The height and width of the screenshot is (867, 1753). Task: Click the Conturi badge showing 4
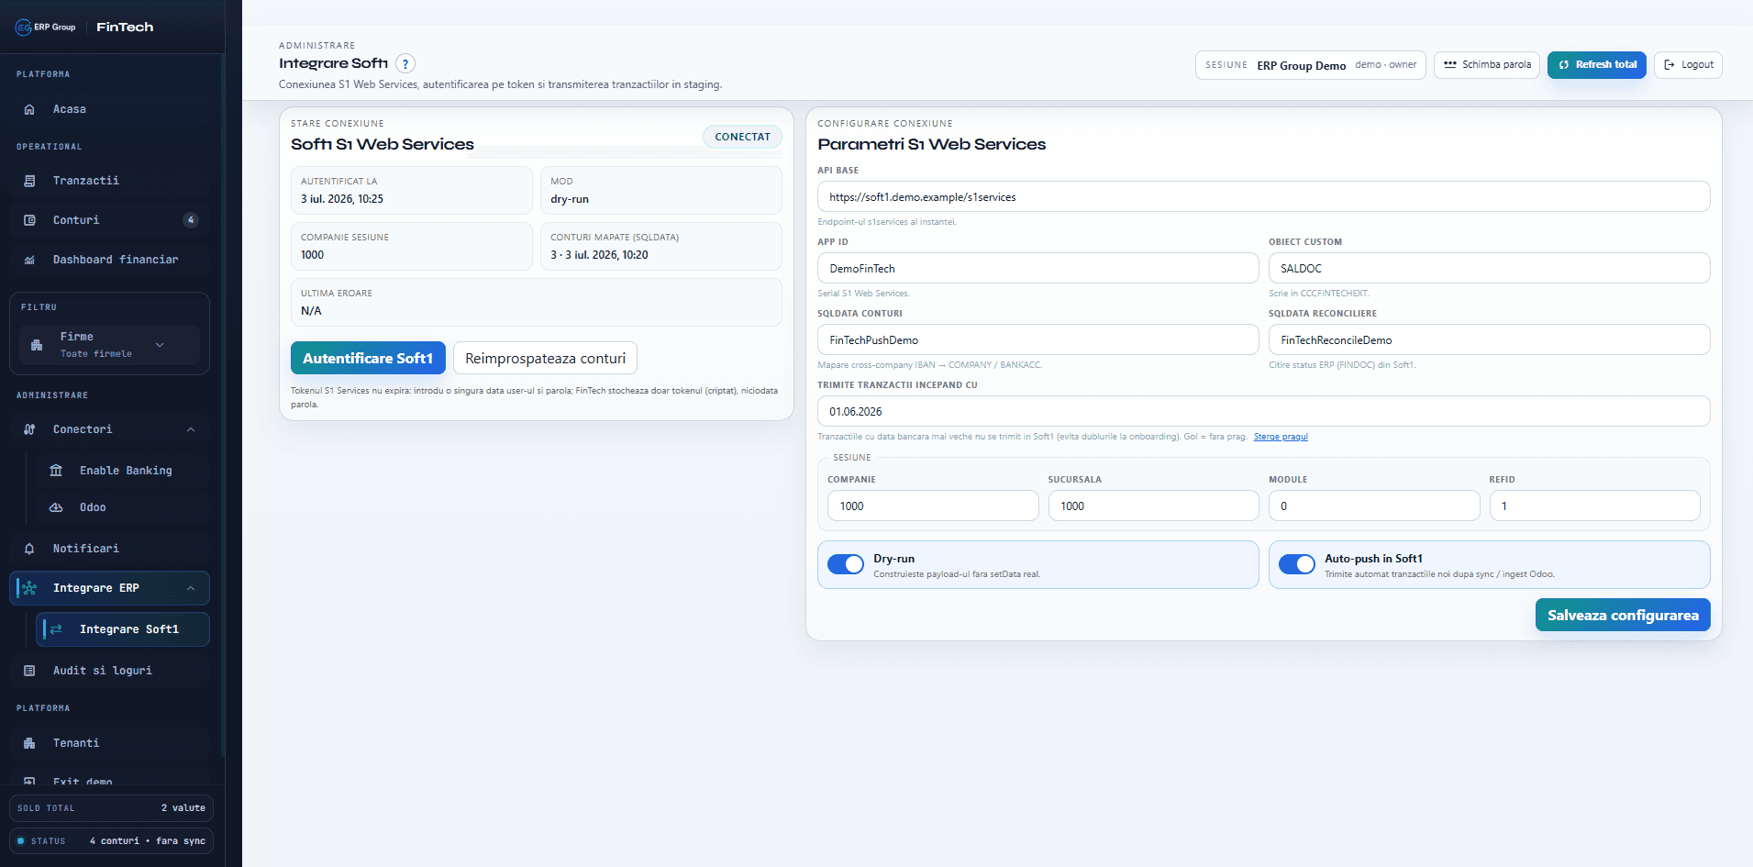[x=191, y=220]
